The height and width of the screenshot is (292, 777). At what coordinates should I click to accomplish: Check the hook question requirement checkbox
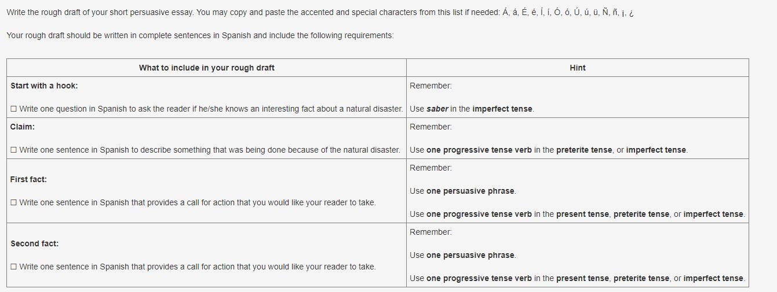point(13,109)
